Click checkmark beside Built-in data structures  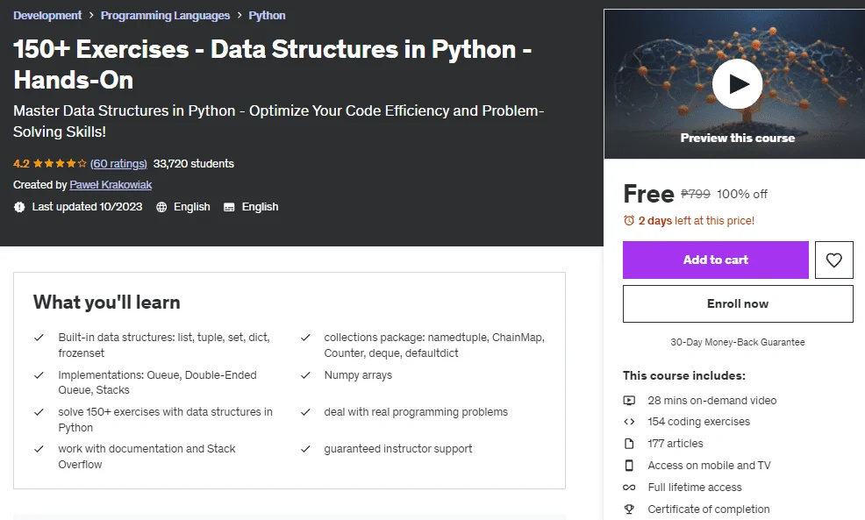tap(39, 338)
